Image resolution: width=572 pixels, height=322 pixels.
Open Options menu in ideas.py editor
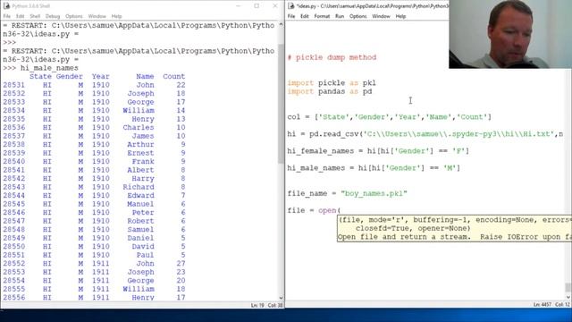click(x=357, y=16)
